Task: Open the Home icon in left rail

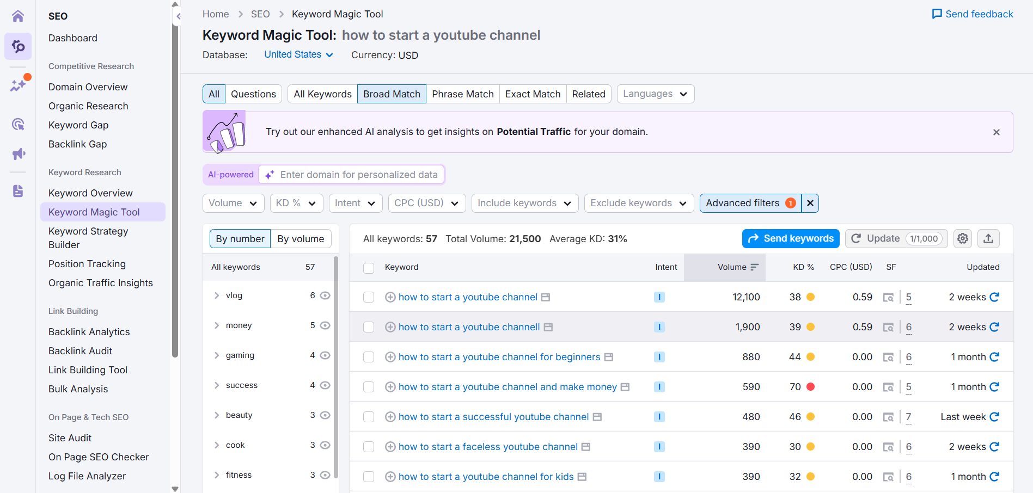Action: (x=18, y=16)
